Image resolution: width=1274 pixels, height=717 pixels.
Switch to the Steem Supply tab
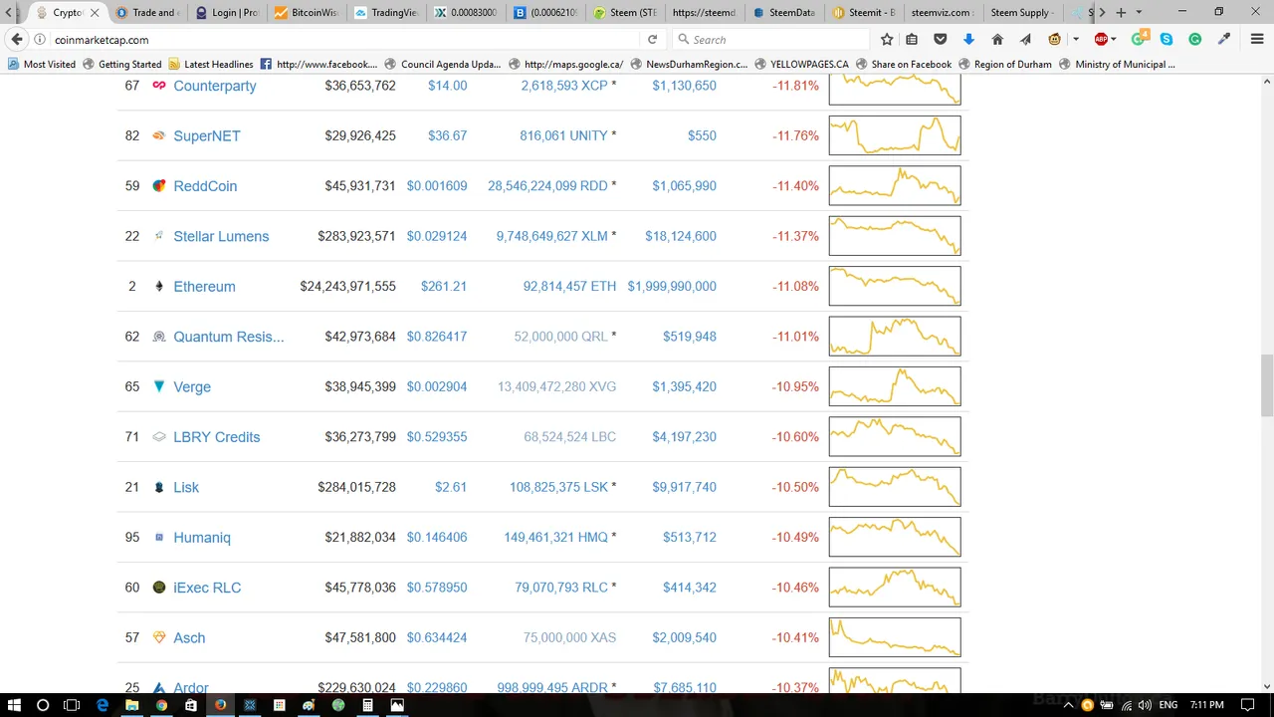(1023, 13)
